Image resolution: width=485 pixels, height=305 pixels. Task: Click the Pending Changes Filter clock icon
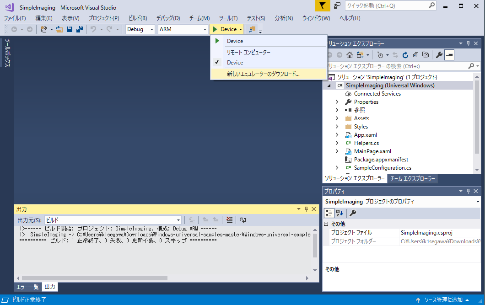pos(380,55)
